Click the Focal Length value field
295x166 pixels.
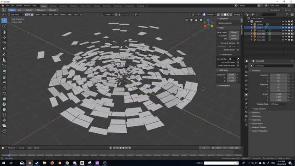[234, 32]
